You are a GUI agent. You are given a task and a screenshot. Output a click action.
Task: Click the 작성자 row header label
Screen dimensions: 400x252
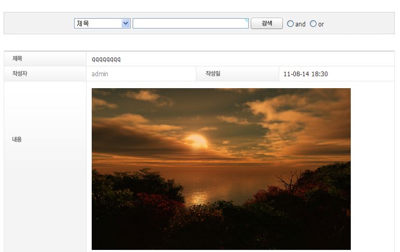pos(20,74)
